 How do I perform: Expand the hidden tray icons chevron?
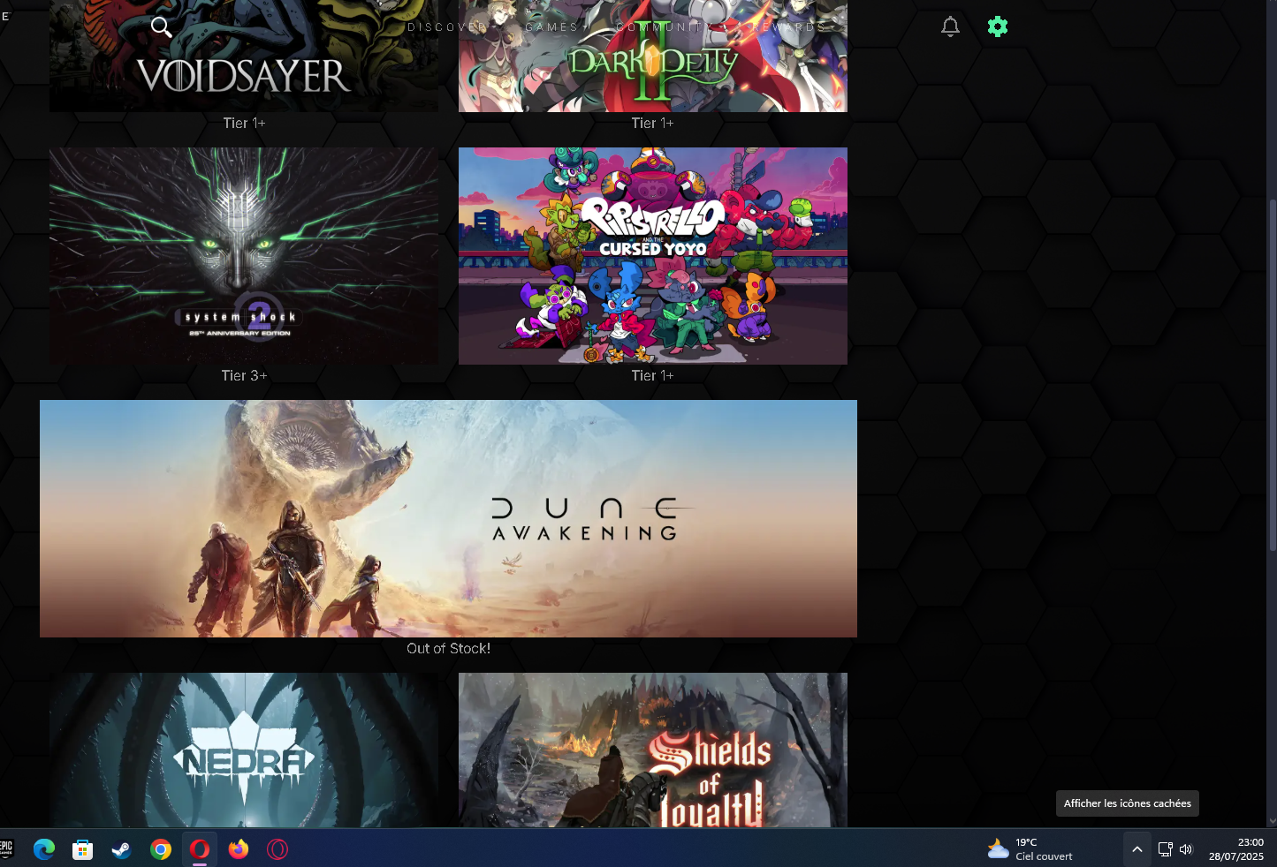coord(1137,849)
